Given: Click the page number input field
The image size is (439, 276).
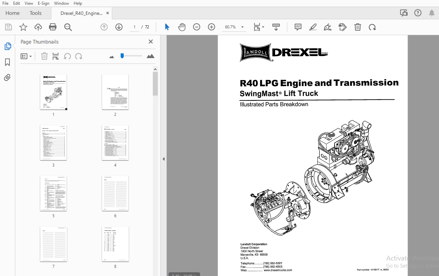Looking at the screenshot, I should click(x=134, y=27).
